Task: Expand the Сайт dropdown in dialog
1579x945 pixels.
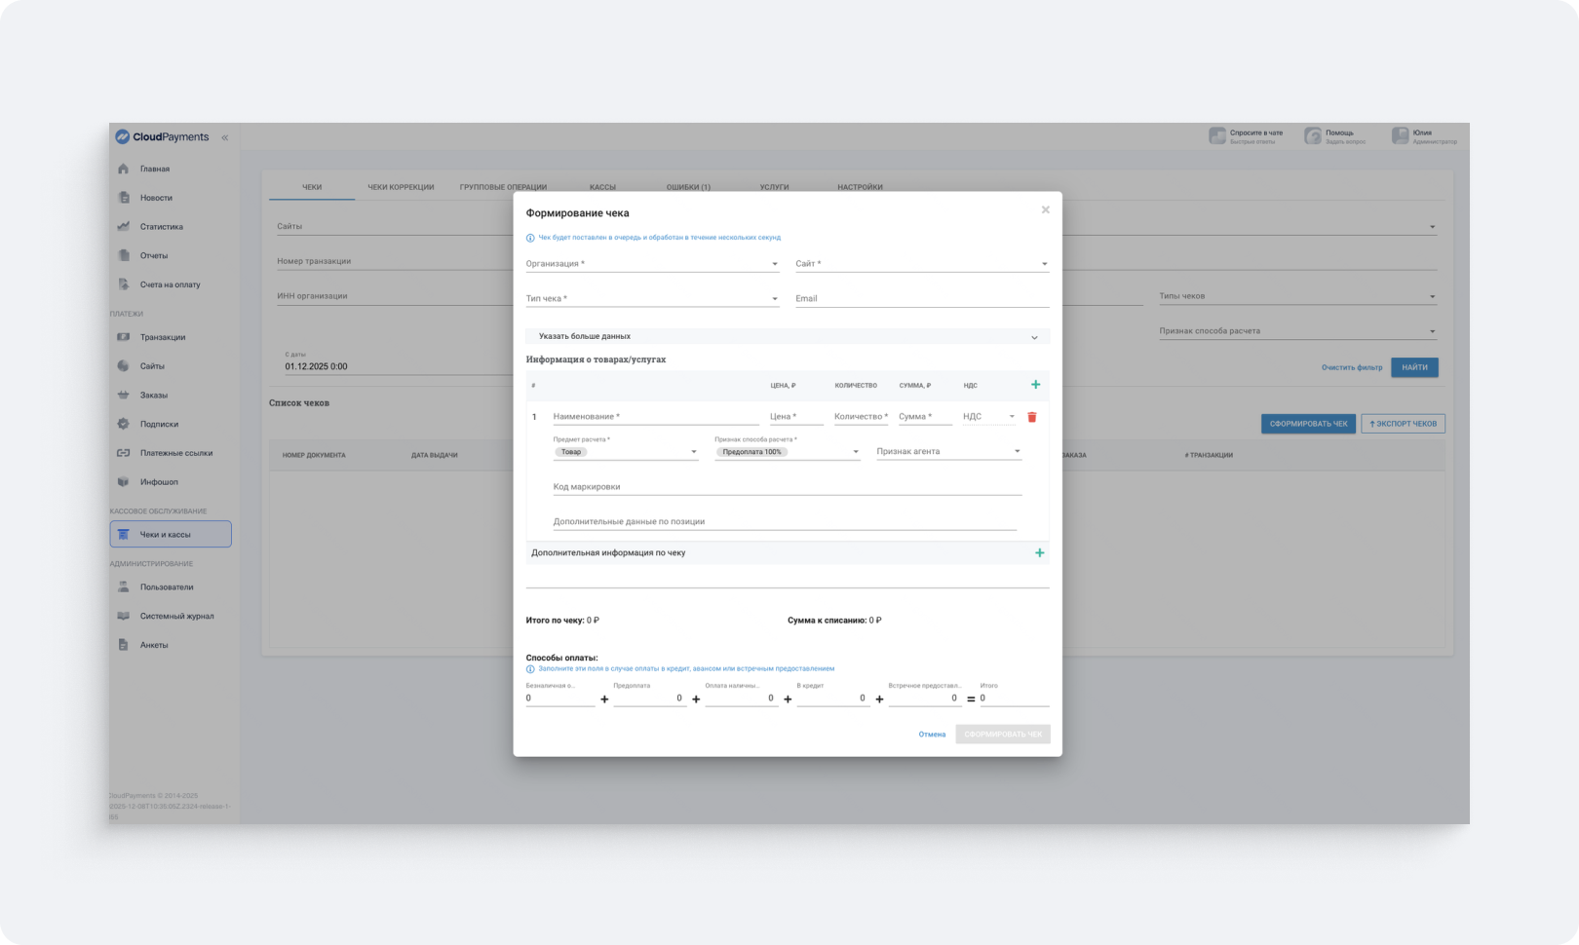Action: coord(921,264)
